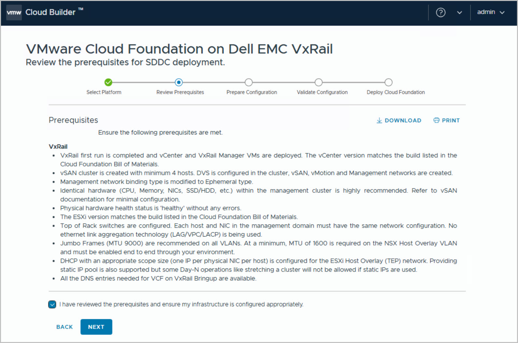Expand the help dropdown chevron
Viewport: 518px width, 343px height.
[x=459, y=13]
